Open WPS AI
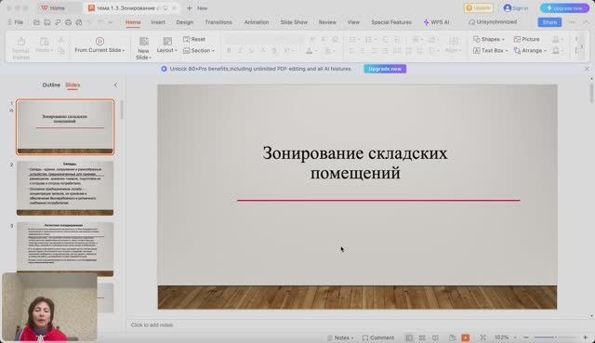 436,22
